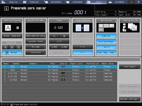Click the simplex-to-simplex page preview icon
This screenshot has height=106, width=142.
click(x=82, y=28)
